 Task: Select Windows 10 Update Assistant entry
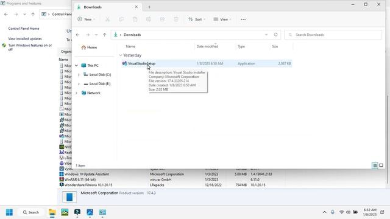tap(87, 174)
